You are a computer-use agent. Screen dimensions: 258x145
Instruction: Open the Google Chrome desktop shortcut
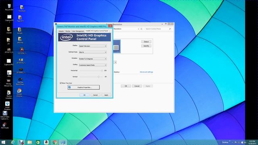[x=19, y=93]
